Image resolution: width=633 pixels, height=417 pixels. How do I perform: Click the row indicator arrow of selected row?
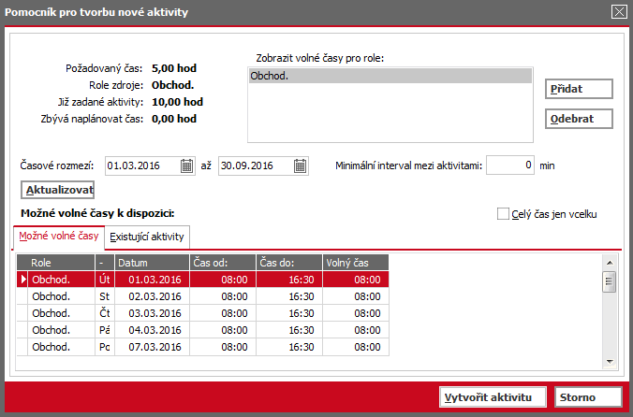[x=22, y=280]
